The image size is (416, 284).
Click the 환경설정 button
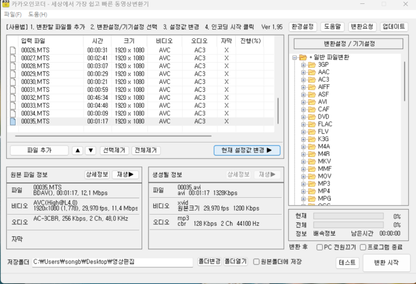coord(303,27)
